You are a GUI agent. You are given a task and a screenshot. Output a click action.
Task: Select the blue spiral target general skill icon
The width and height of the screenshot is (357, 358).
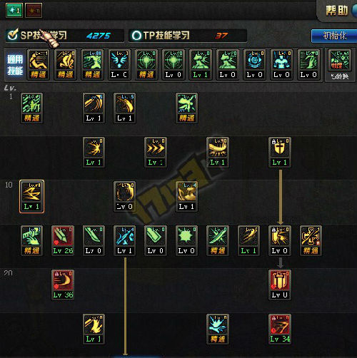coord(254,64)
